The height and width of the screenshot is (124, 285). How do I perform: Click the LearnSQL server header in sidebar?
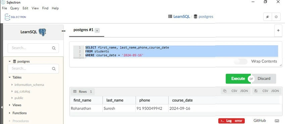click(x=34, y=32)
